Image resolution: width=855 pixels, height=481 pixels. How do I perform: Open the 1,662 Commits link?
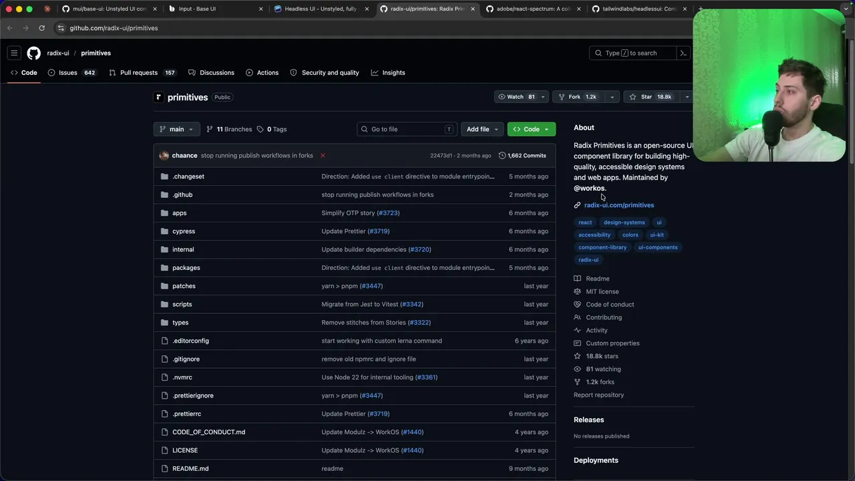(x=522, y=156)
